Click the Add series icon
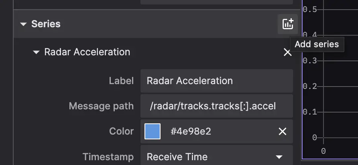Image resolution: width=358 pixels, height=165 pixels. pos(287,24)
